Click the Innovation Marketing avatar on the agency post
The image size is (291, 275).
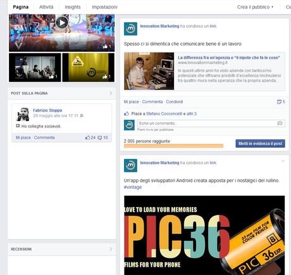coord(130,29)
